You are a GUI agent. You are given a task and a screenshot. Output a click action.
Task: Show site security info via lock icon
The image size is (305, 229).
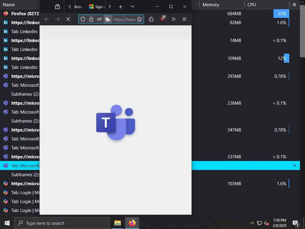(x=91, y=19)
